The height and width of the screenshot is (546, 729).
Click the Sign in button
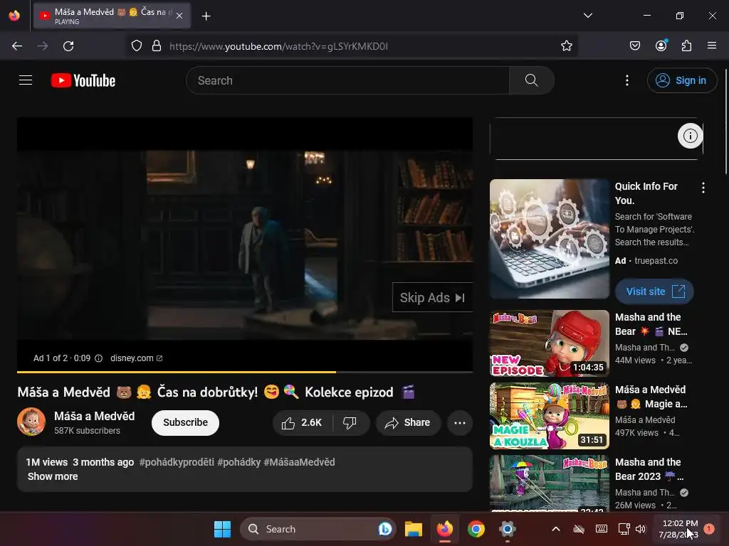(681, 80)
